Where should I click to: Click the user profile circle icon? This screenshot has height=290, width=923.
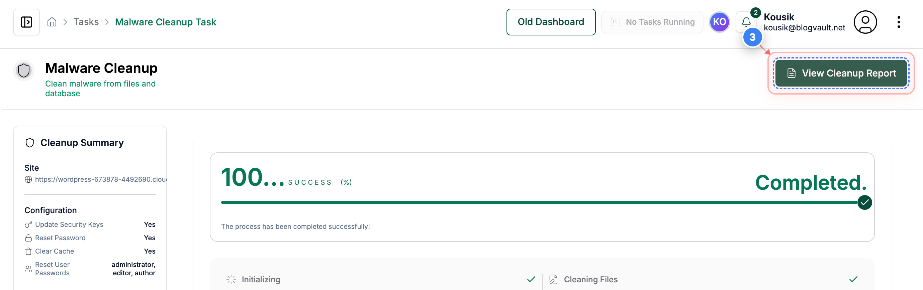865,22
